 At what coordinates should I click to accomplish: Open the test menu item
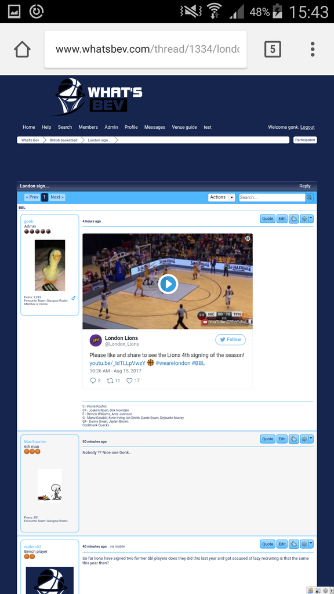[x=208, y=127]
